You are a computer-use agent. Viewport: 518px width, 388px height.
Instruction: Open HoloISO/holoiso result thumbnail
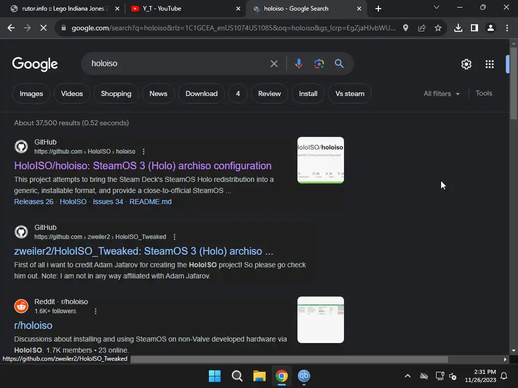tap(320, 160)
